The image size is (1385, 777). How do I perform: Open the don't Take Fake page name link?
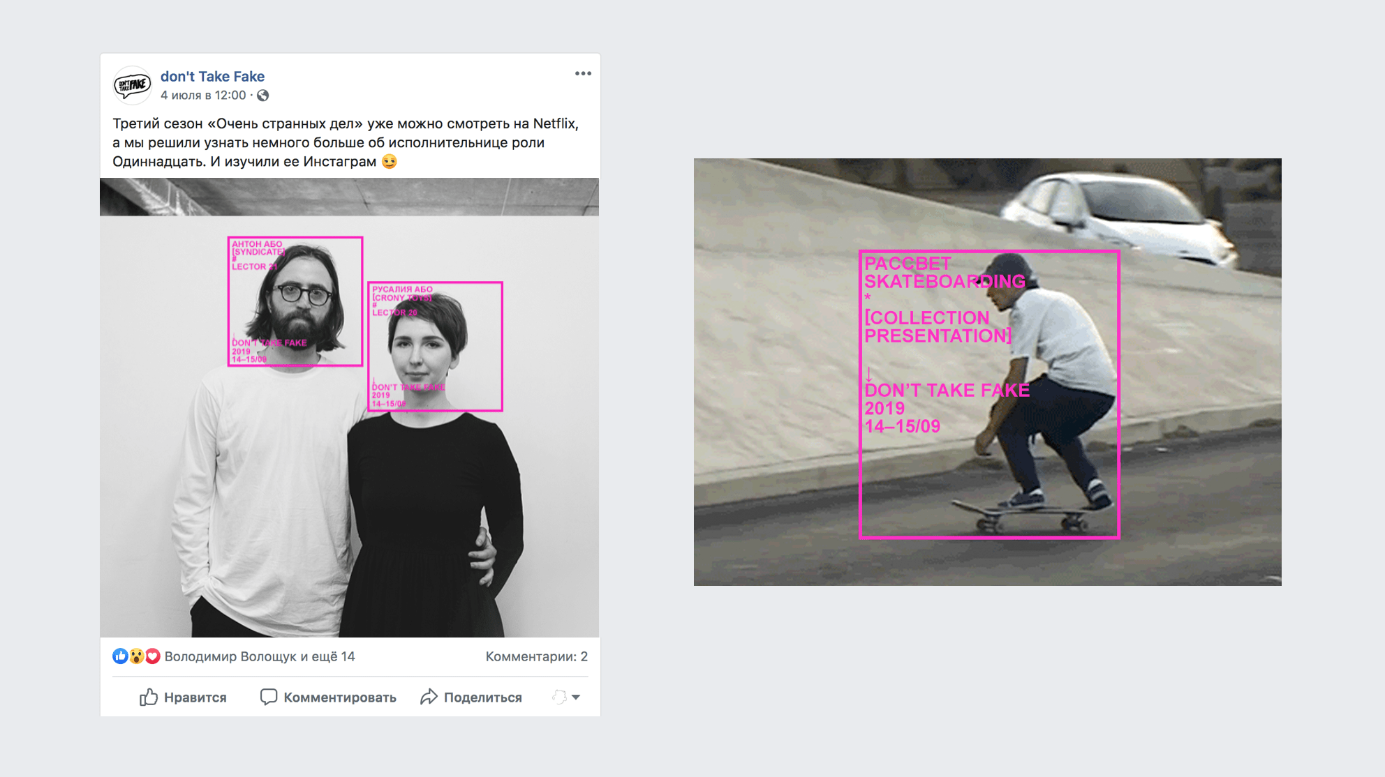coord(212,76)
